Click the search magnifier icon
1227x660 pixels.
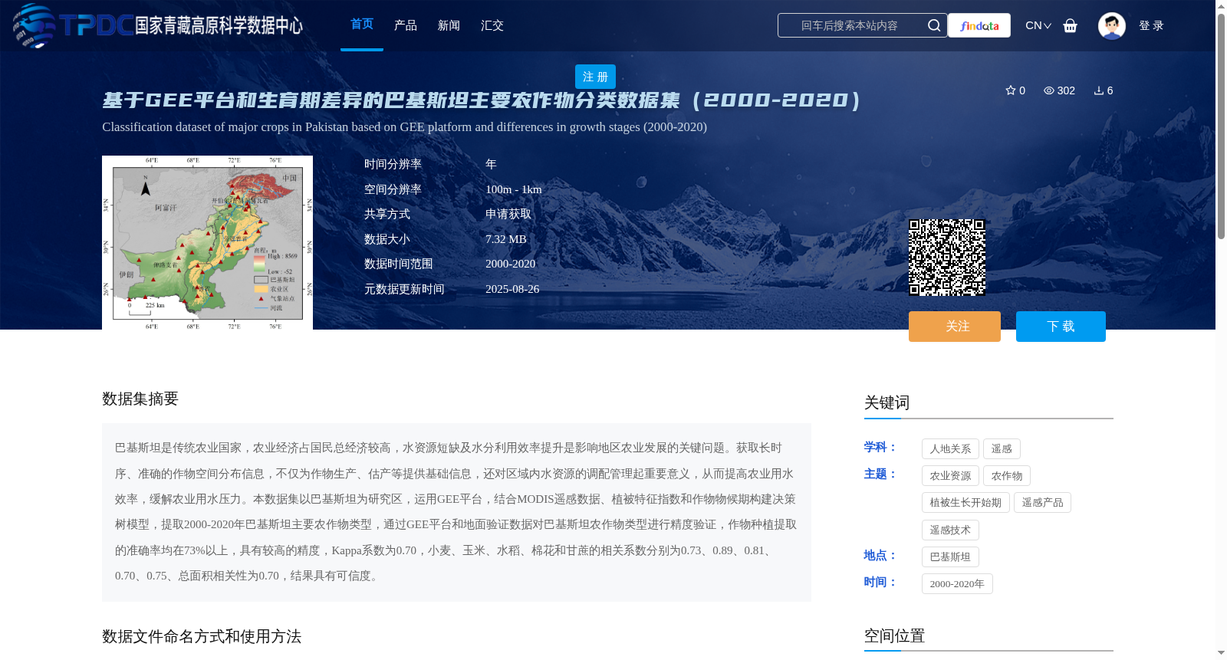pos(934,25)
